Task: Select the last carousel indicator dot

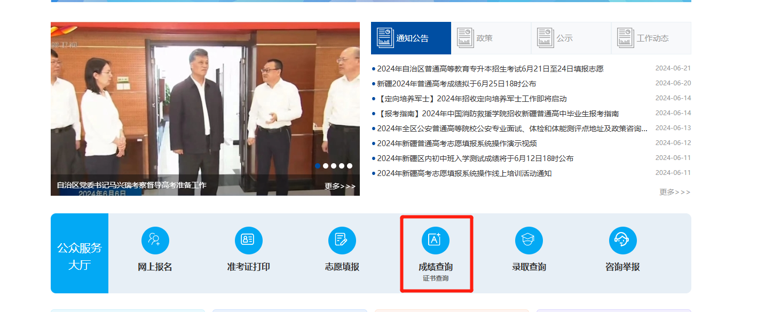Action: pyautogui.click(x=350, y=166)
